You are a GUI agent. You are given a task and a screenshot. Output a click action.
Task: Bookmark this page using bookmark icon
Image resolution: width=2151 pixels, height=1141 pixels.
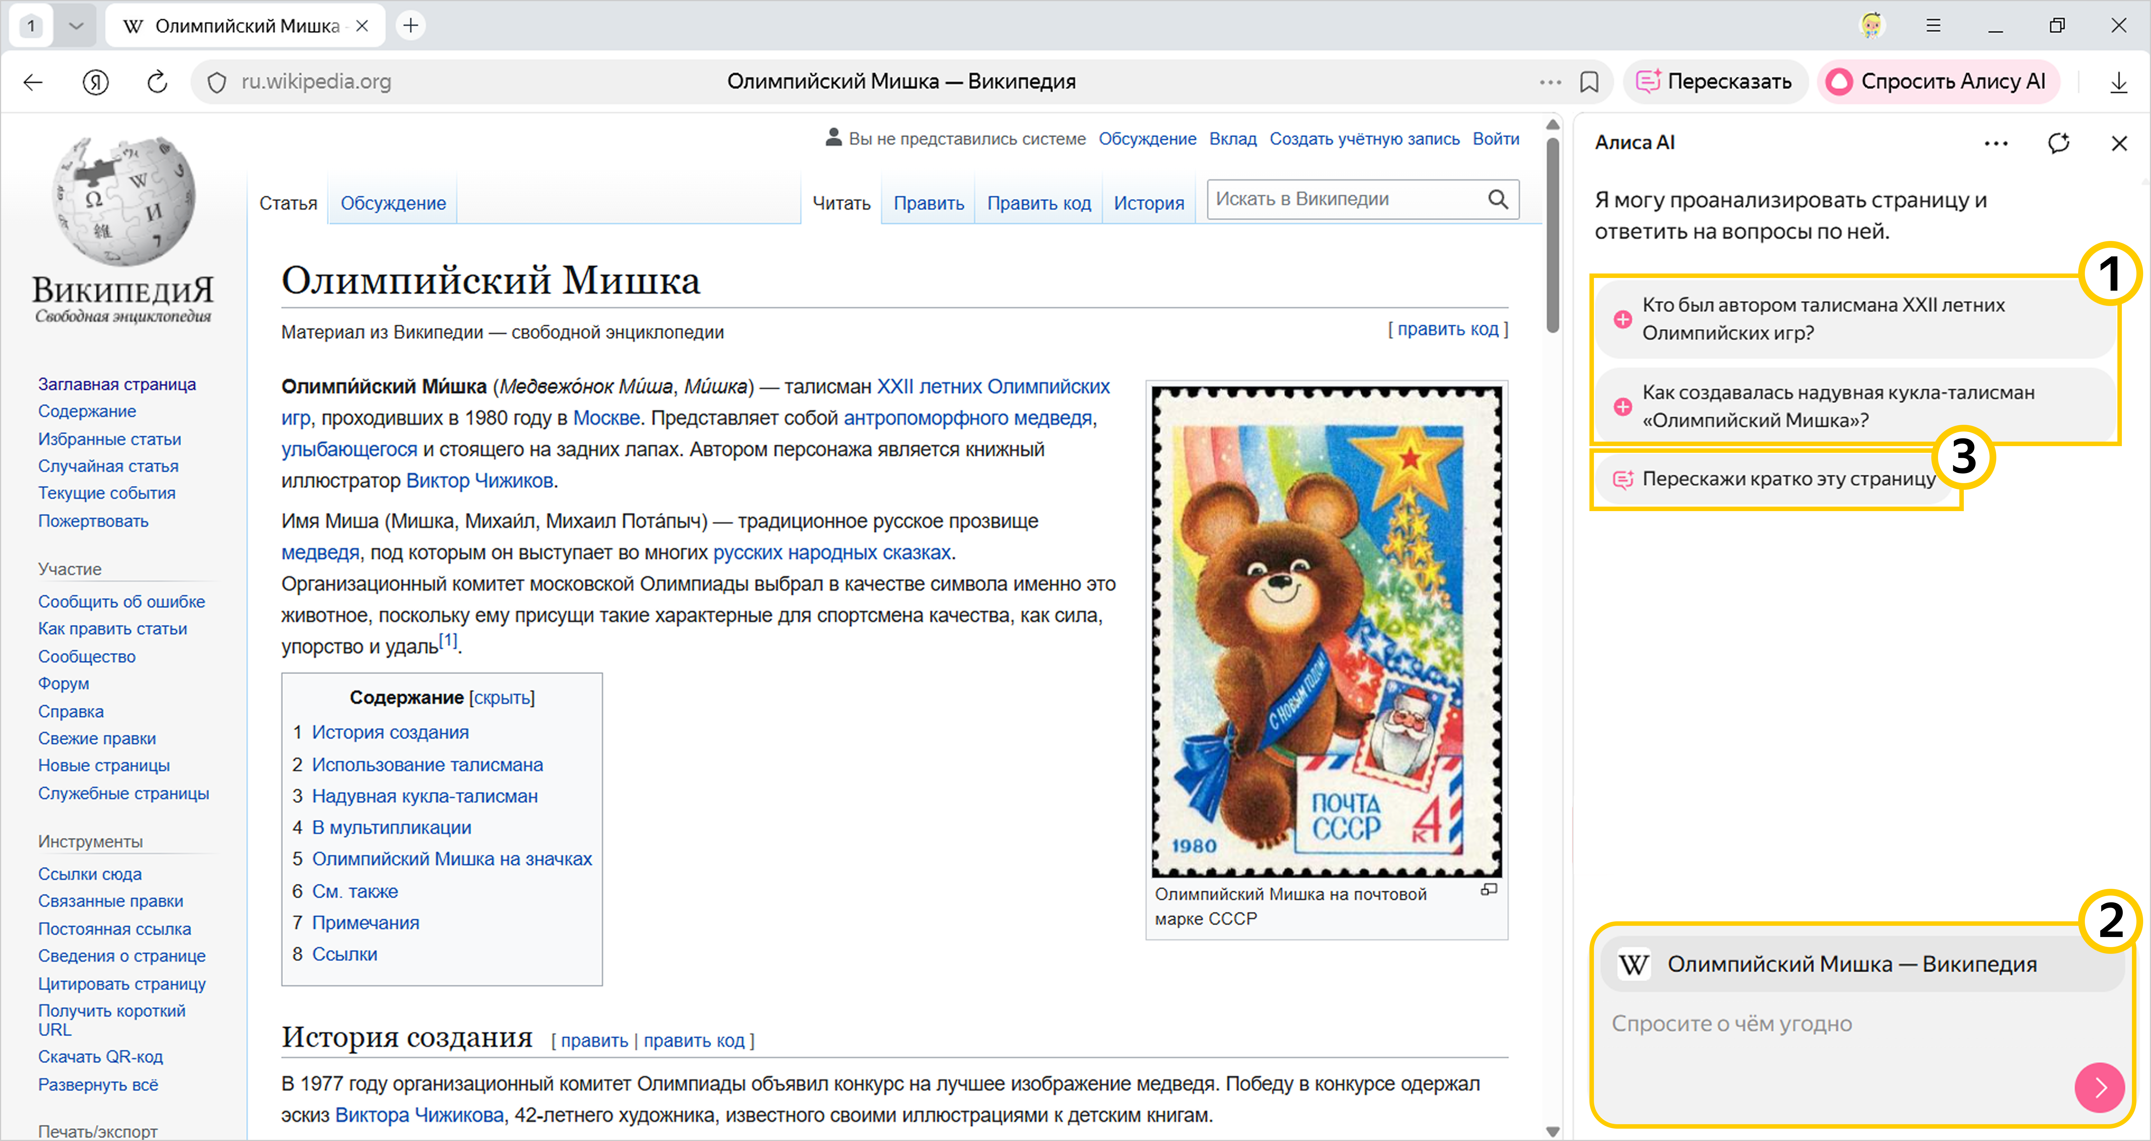[1589, 82]
